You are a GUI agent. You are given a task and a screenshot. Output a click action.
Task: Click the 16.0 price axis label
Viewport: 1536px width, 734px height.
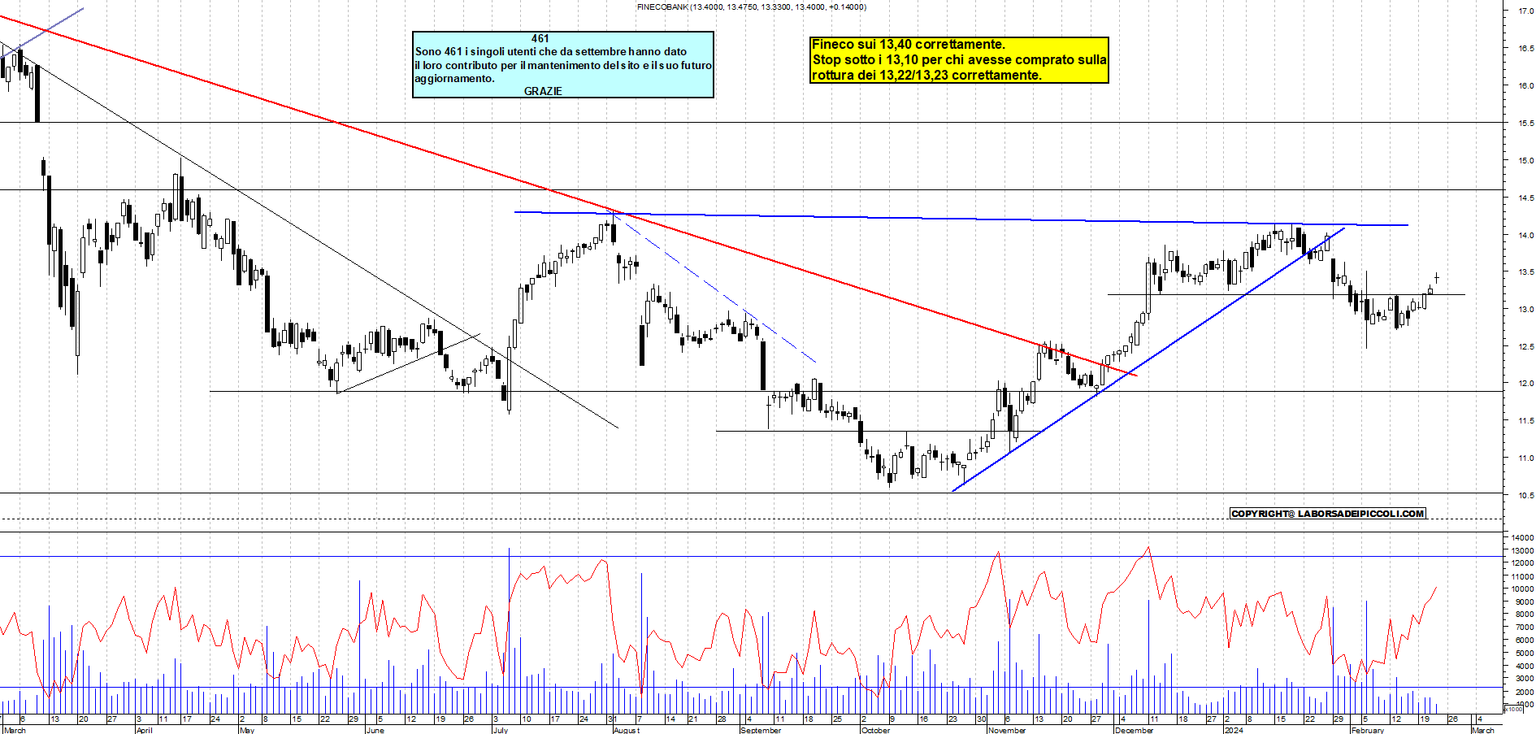[x=1525, y=86]
